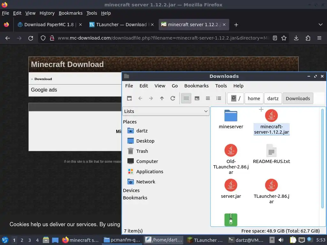Expand the list all tabs chevron

tap(321, 25)
